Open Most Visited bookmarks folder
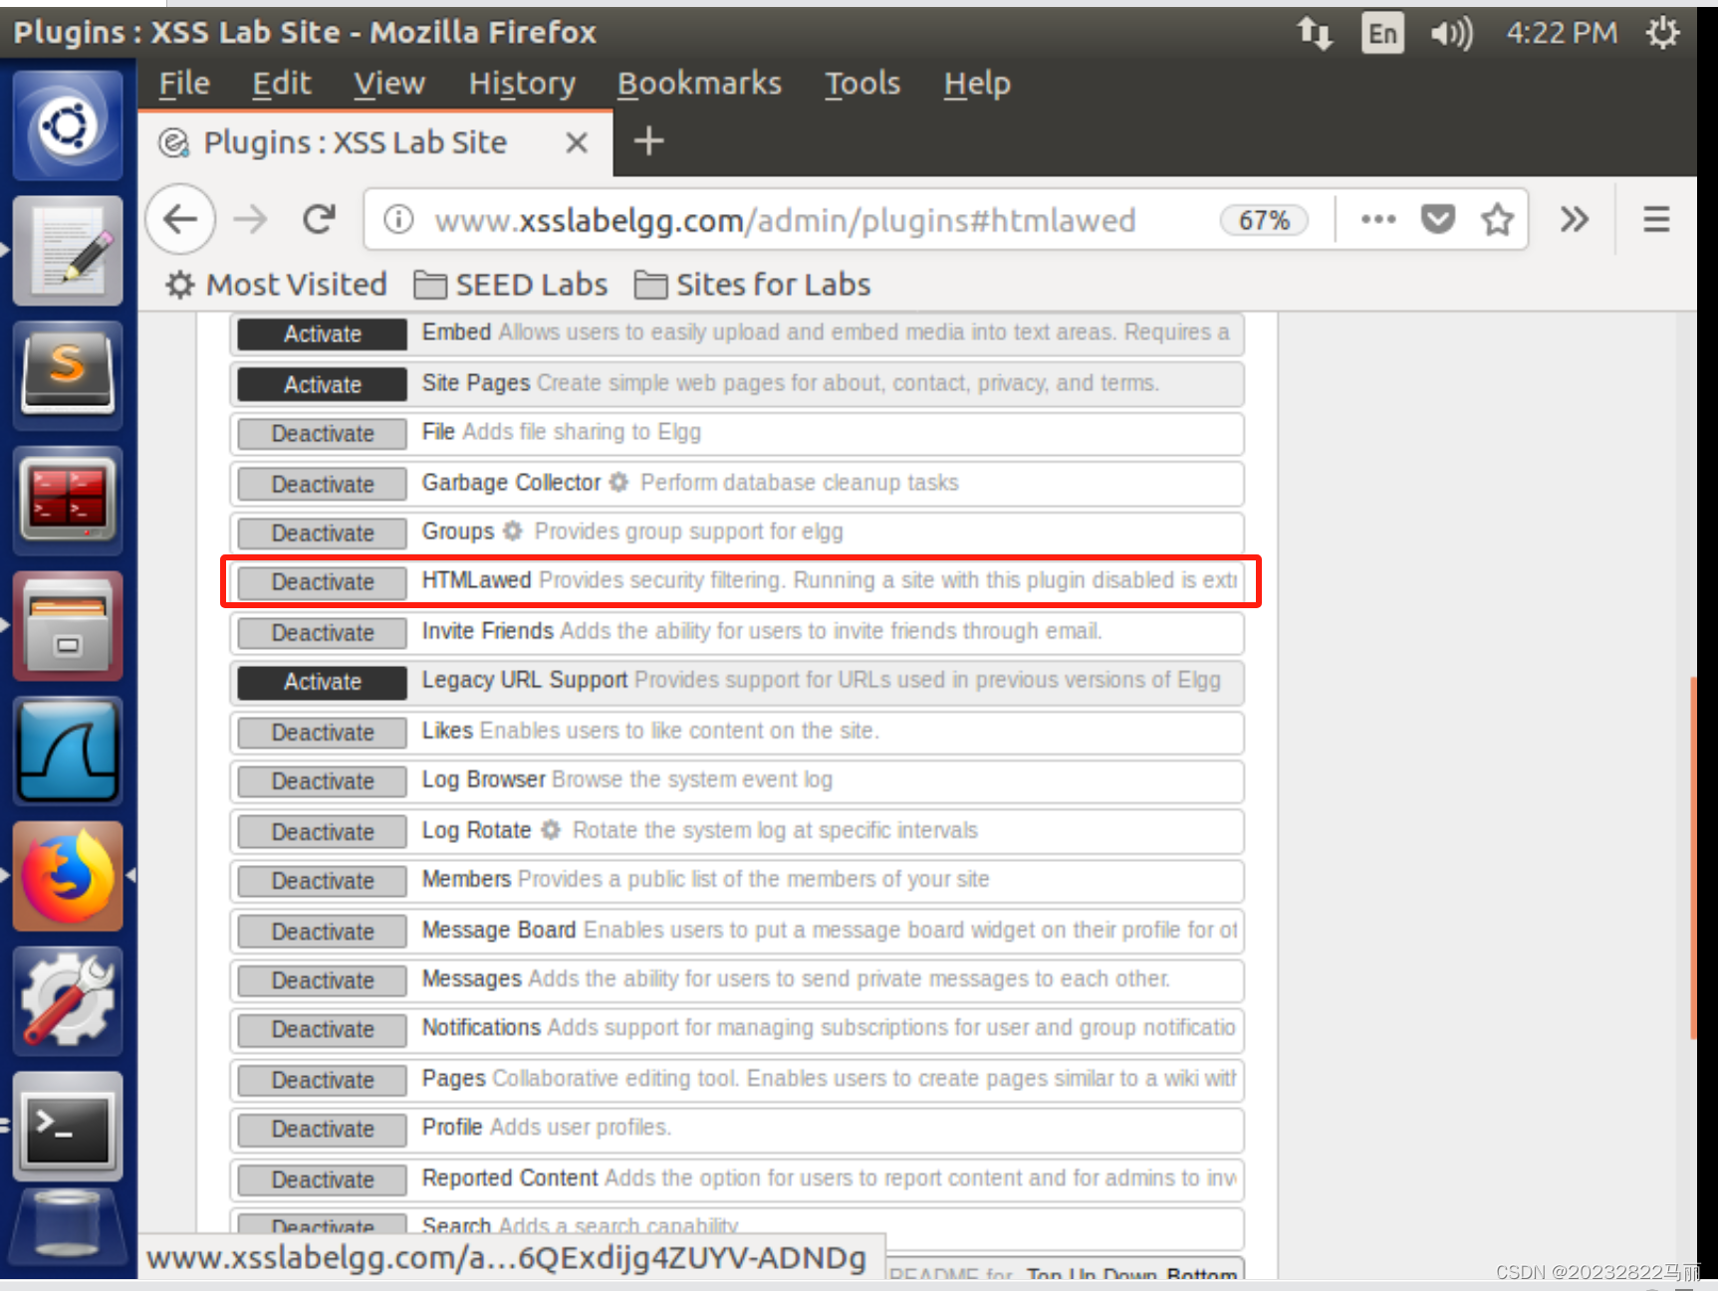The width and height of the screenshot is (1718, 1291). click(276, 285)
